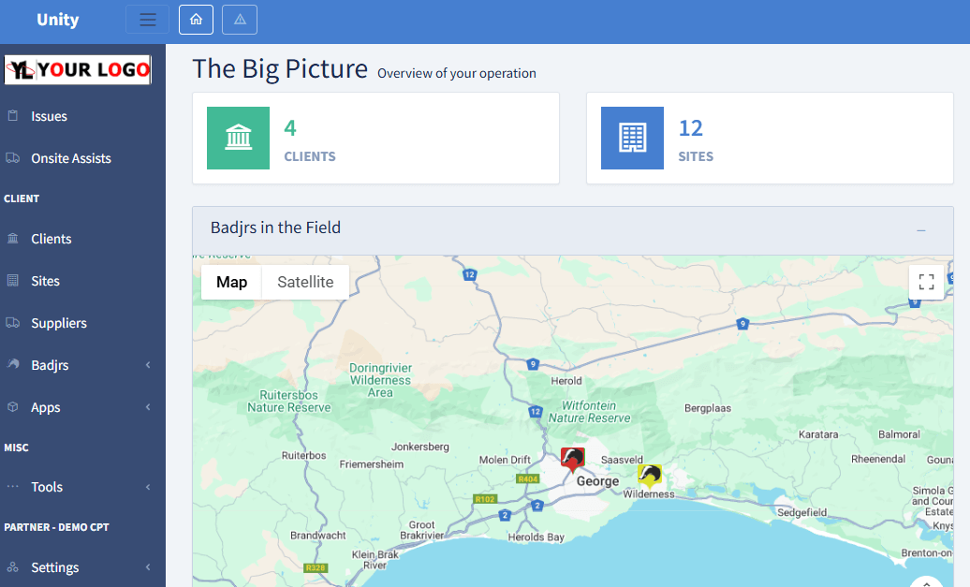The width and height of the screenshot is (970, 587).
Task: Click the Rheenendal label on map
Action: click(x=878, y=459)
